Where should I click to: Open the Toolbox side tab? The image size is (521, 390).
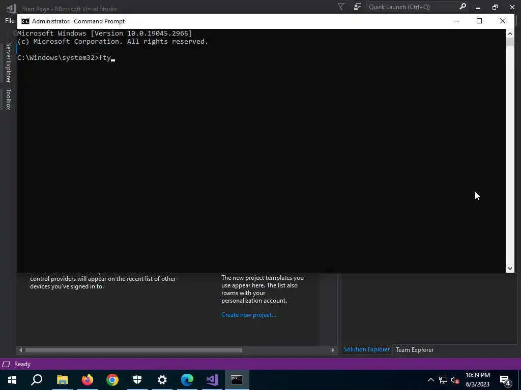pyautogui.click(x=8, y=99)
